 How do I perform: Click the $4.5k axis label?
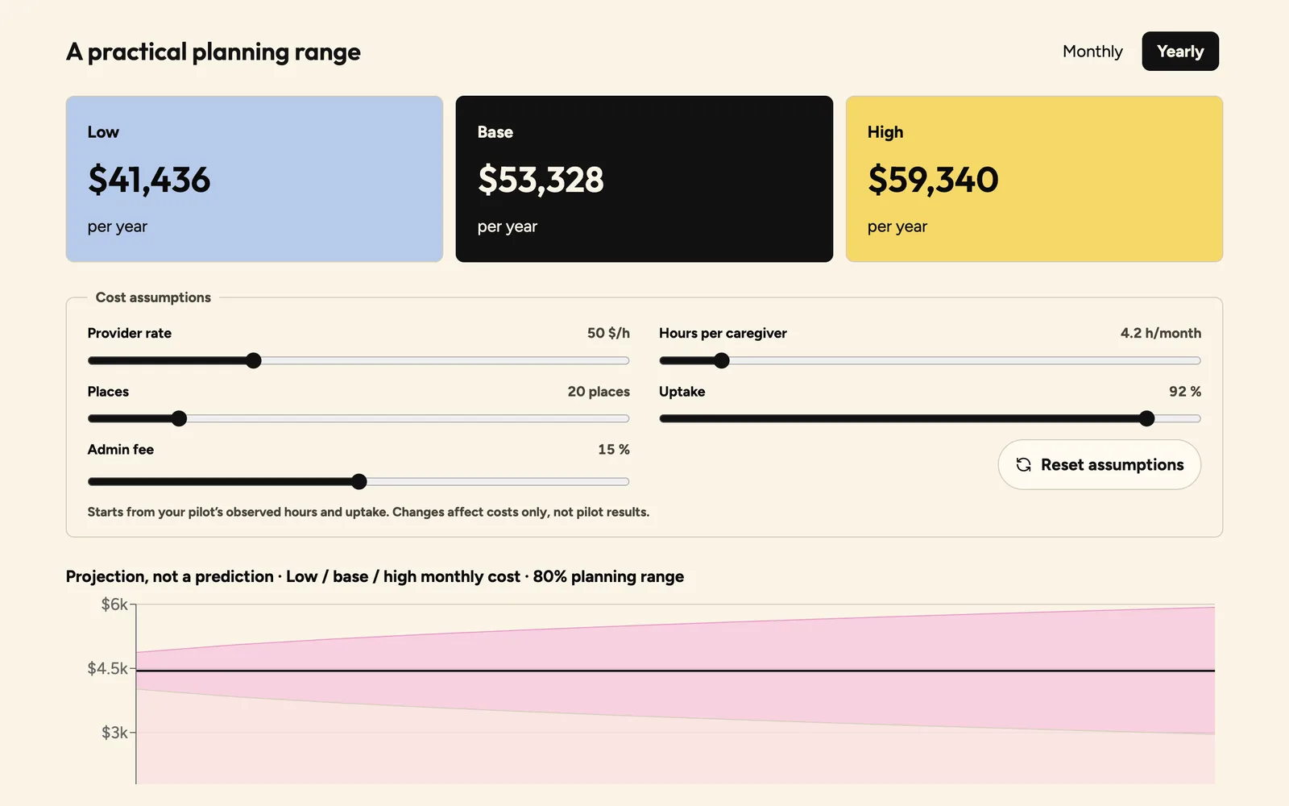[108, 669]
